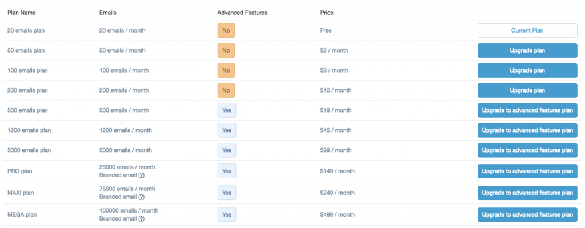This screenshot has height=228, width=585.
Task: Click the Current Plan button
Action: (x=527, y=31)
